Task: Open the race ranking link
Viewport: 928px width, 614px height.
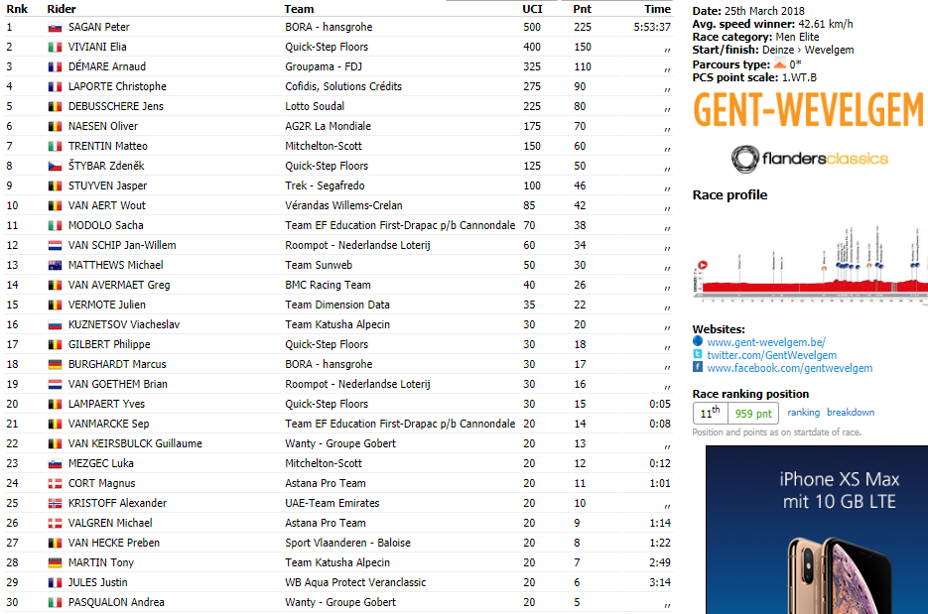Action: tap(803, 413)
